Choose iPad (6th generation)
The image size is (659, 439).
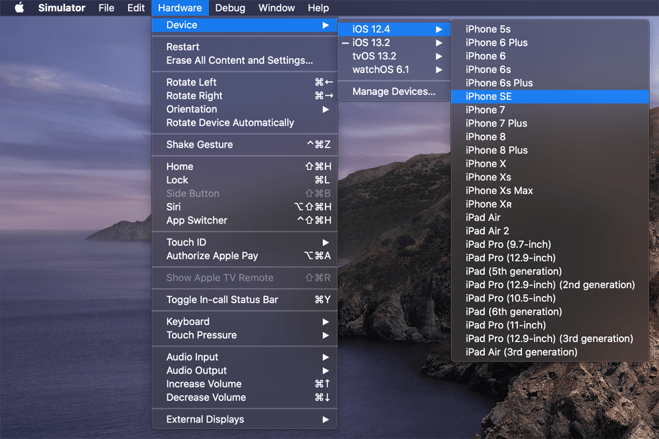pyautogui.click(x=550, y=312)
